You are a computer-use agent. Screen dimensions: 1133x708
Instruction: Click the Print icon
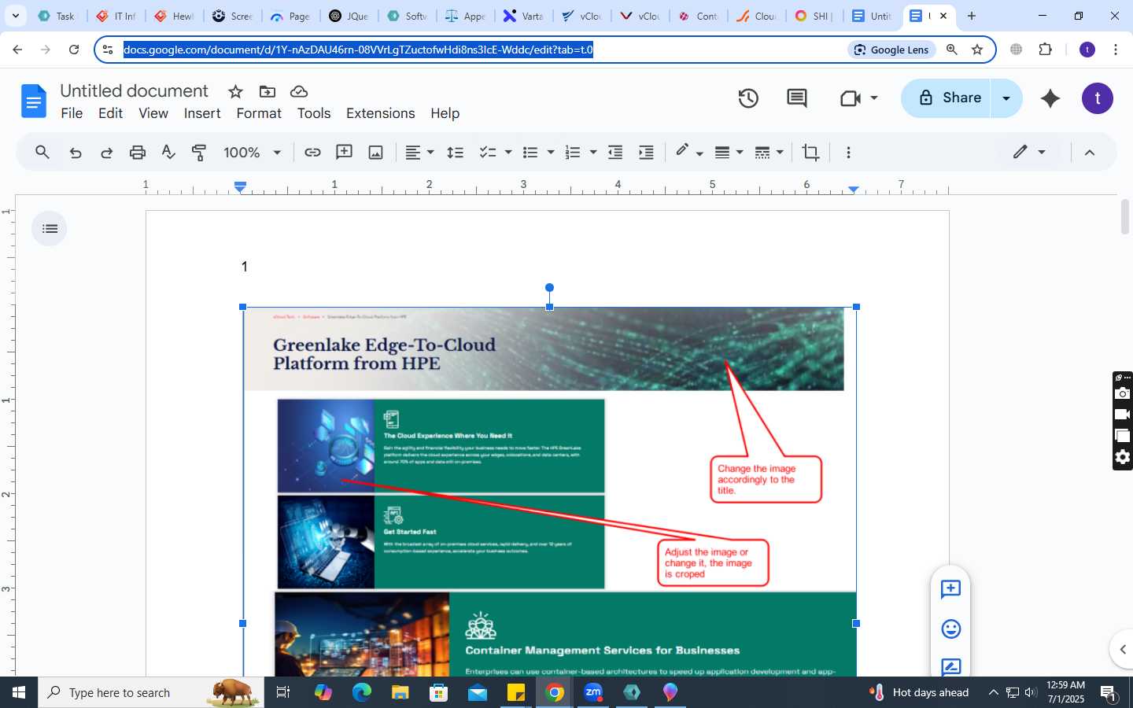click(138, 153)
